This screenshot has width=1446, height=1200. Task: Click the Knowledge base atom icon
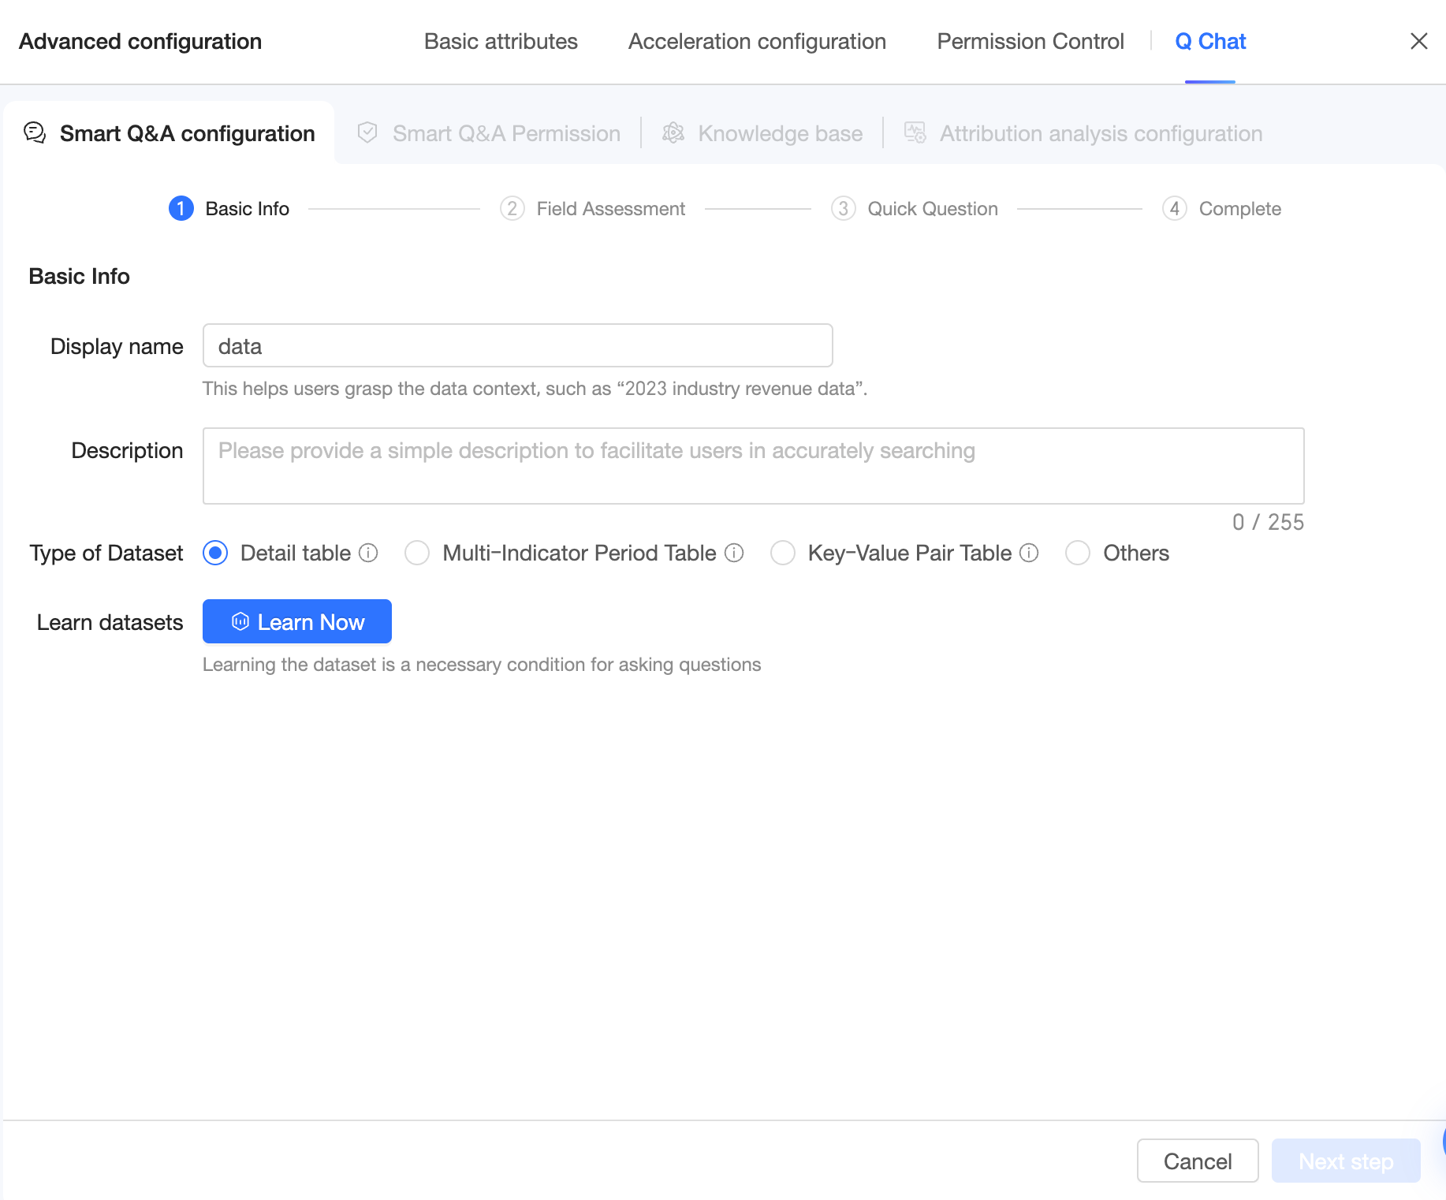673,132
